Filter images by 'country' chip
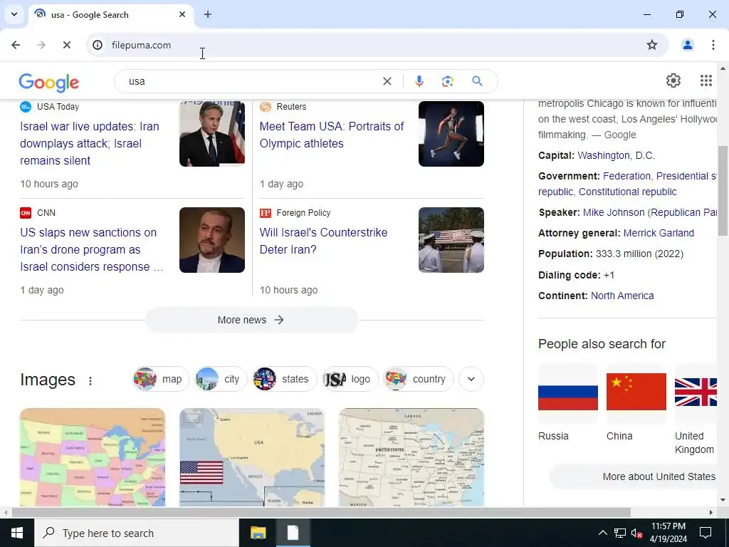Screen dimensions: 729x547 pos(418,379)
